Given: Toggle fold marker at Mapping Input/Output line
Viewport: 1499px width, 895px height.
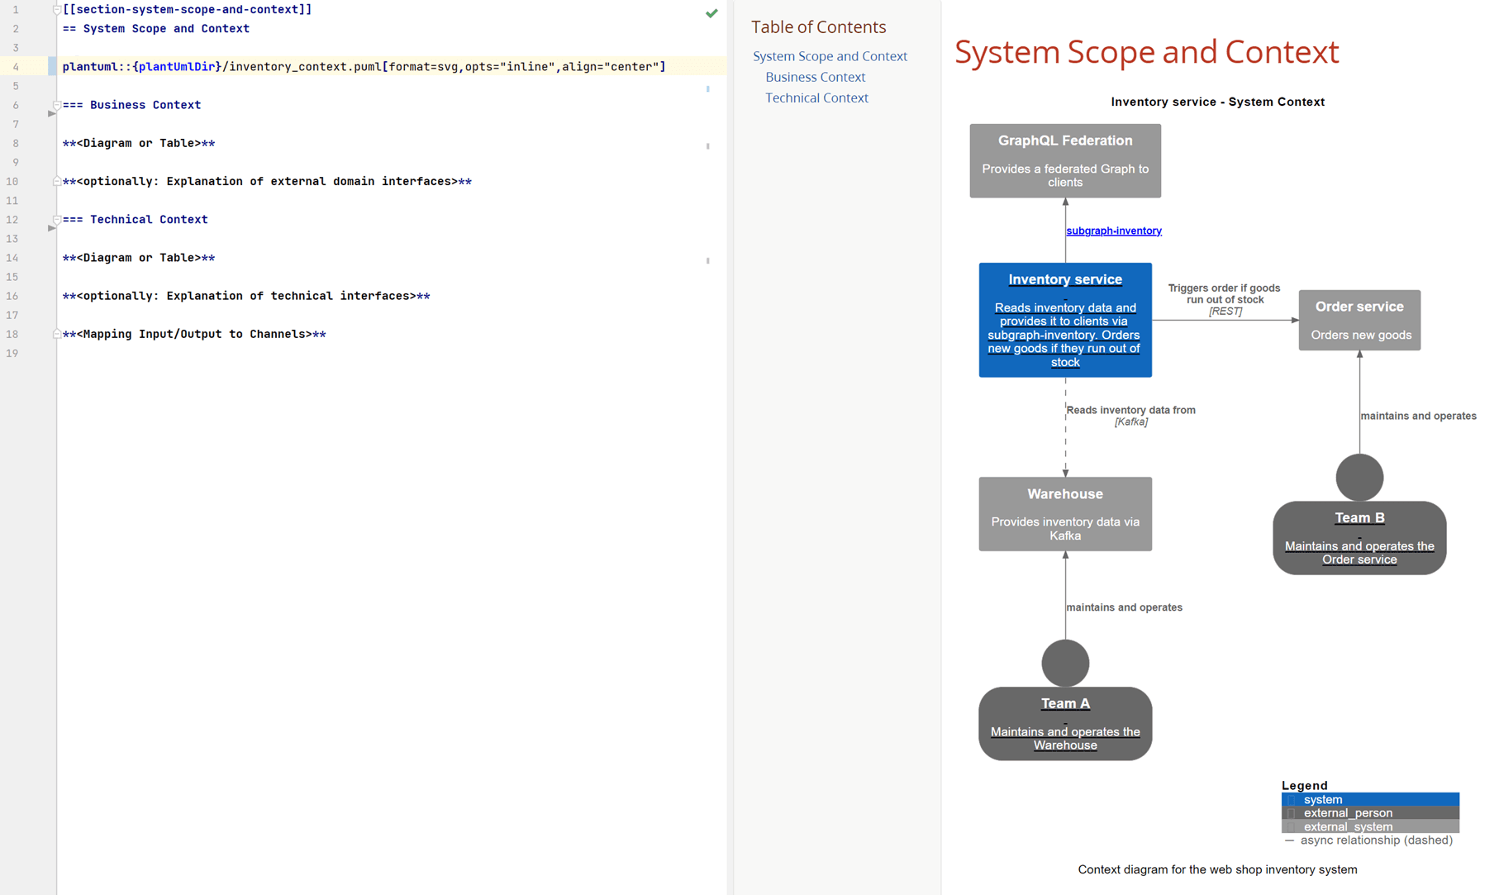Looking at the screenshot, I should point(57,334).
